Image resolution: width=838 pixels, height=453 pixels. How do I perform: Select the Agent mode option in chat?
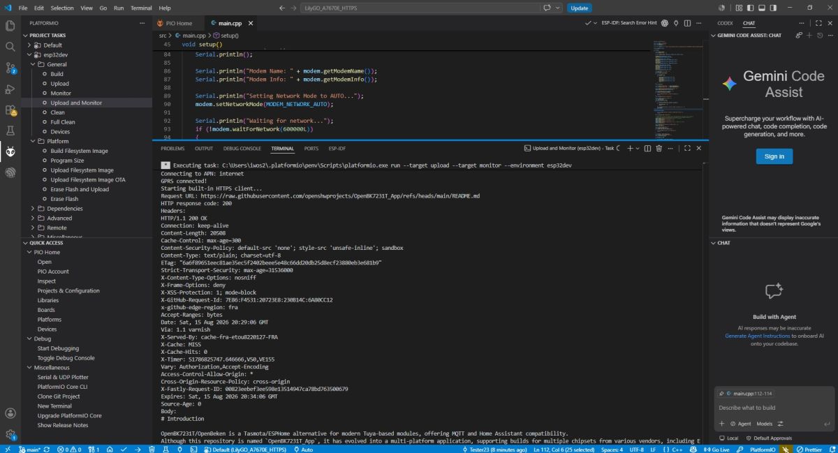741,424
